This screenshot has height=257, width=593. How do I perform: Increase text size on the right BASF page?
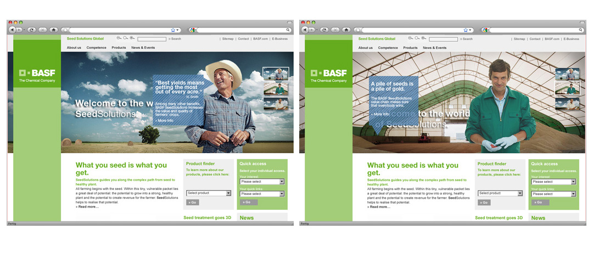(x=423, y=38)
